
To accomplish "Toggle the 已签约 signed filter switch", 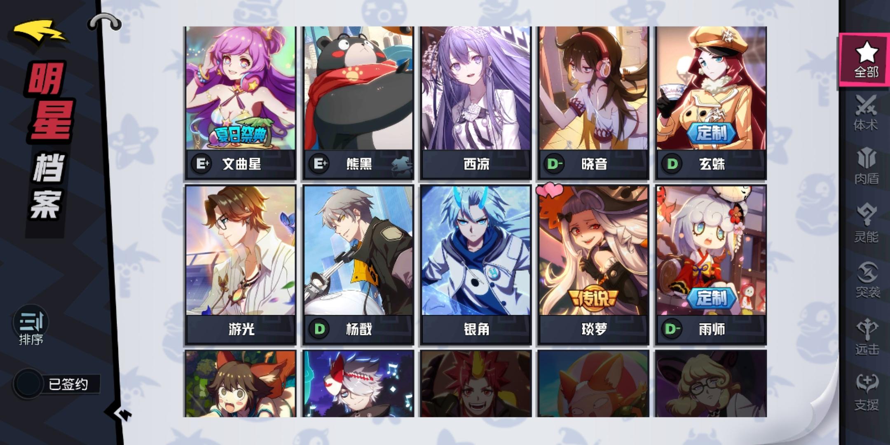I will pyautogui.click(x=28, y=384).
